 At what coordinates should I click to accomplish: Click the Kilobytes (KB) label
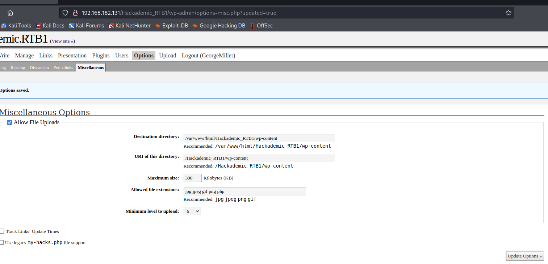(x=218, y=178)
